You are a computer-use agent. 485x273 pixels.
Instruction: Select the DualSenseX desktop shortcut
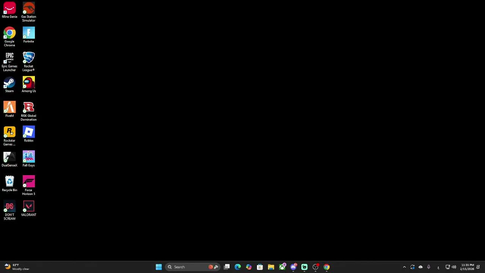click(x=9, y=159)
